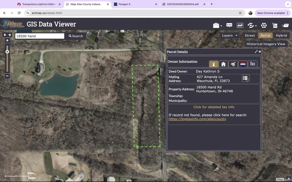
Task: Open the lowtaxinfo.com/allencounty link
Action: click(x=197, y=119)
